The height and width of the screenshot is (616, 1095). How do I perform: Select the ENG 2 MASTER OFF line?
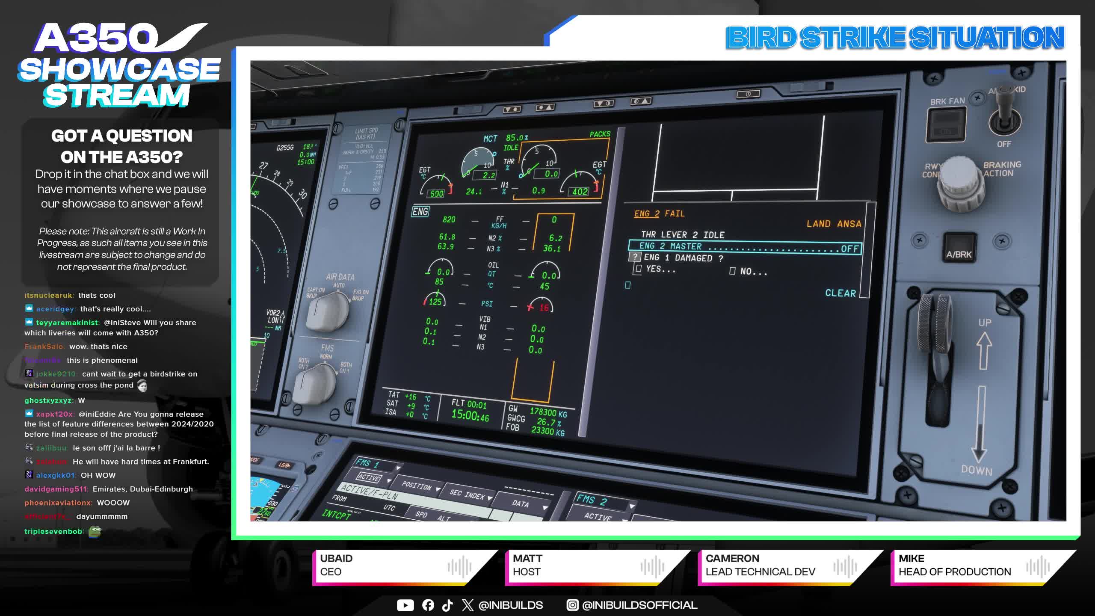coord(745,247)
